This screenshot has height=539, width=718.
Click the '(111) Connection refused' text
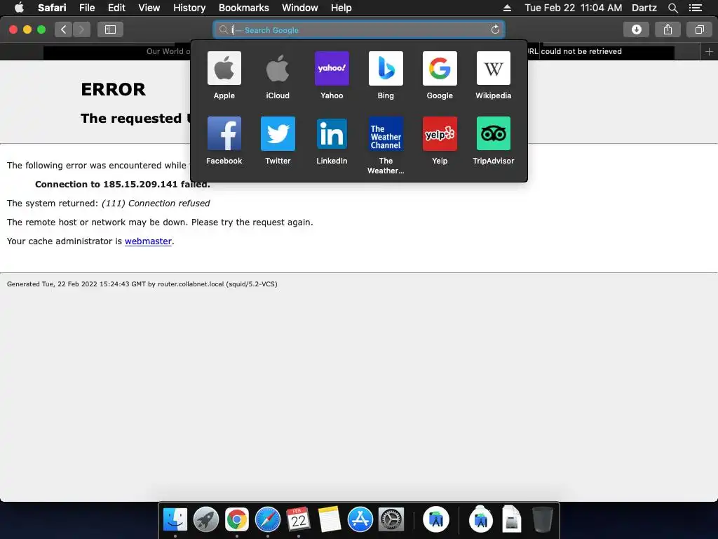tap(156, 203)
